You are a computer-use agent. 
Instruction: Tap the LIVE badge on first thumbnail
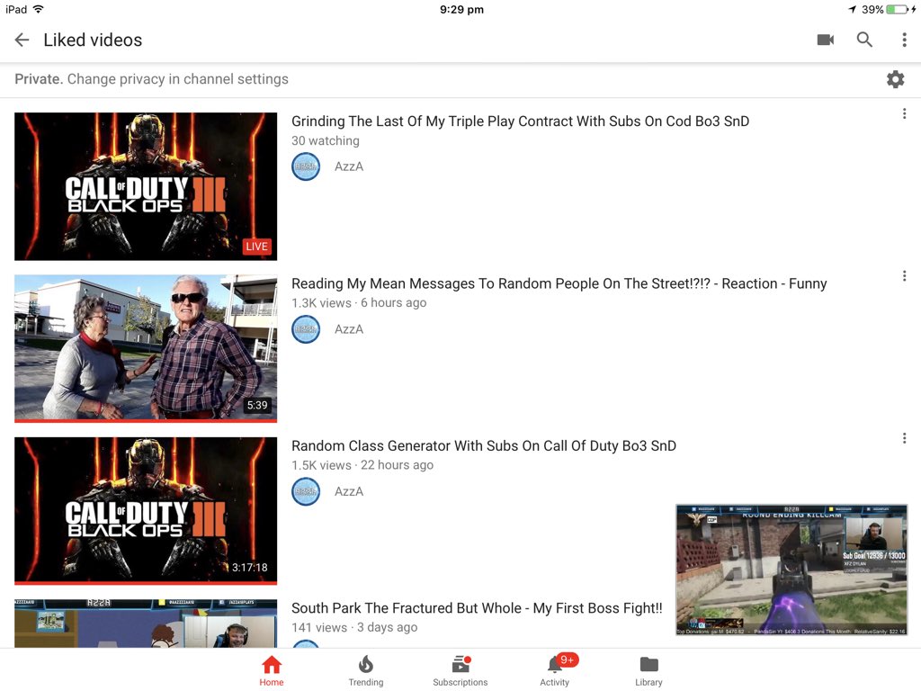coord(256,247)
